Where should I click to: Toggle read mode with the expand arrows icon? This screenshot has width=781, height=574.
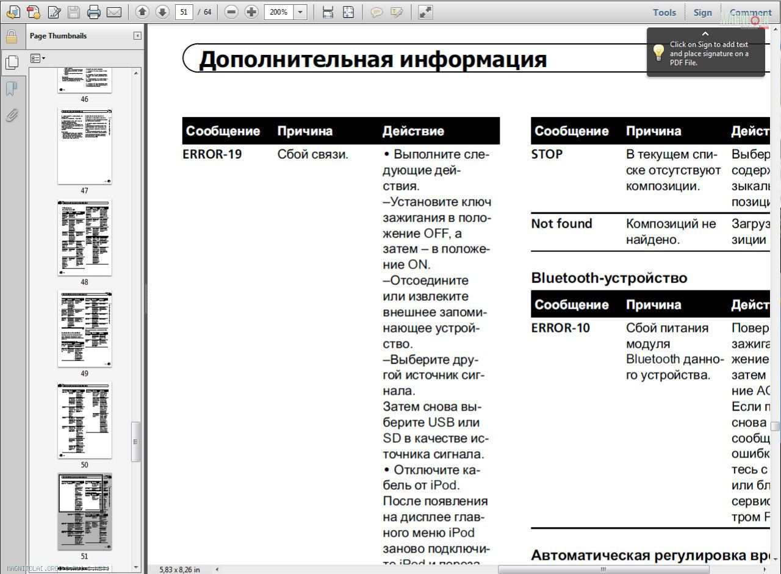pos(425,12)
